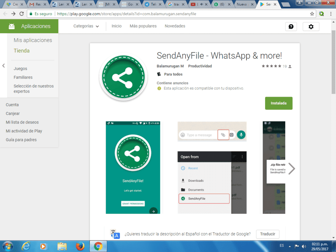This screenshot has height=252, width=336.
Task: Open Juegos category in sidebar
Action: pyautogui.click(x=21, y=69)
